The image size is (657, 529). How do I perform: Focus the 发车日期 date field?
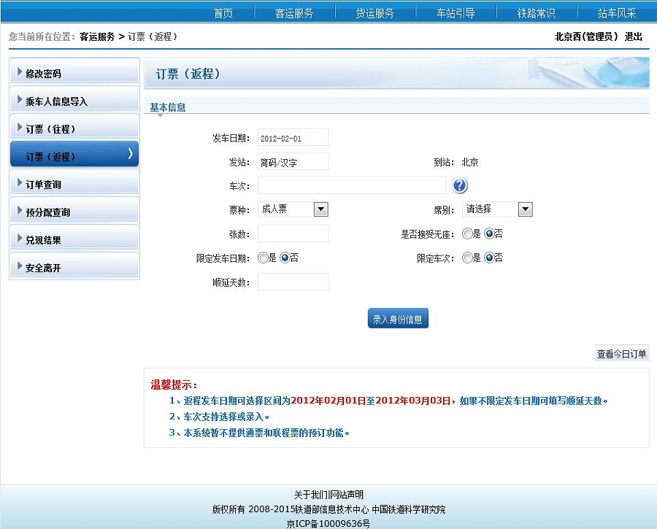[293, 138]
